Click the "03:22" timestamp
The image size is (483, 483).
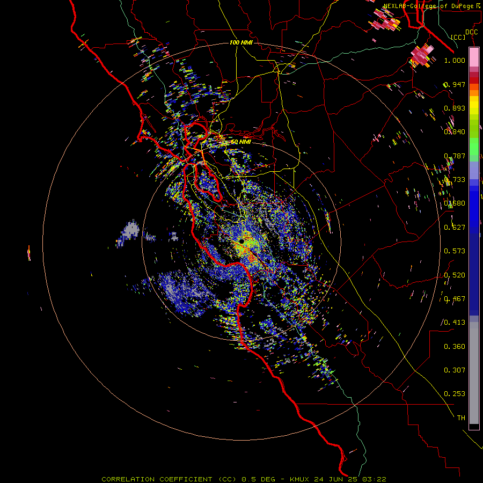(374, 479)
